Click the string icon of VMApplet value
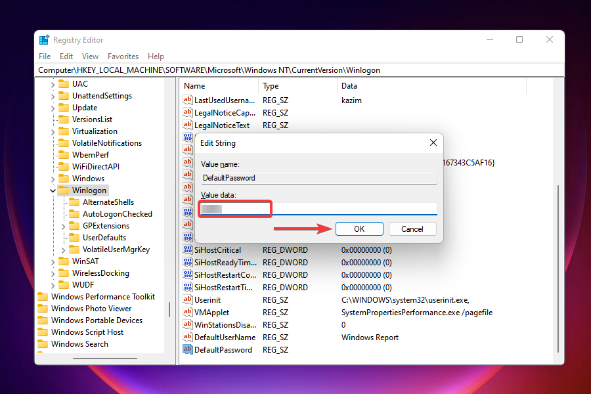The height and width of the screenshot is (394, 591). (x=188, y=312)
